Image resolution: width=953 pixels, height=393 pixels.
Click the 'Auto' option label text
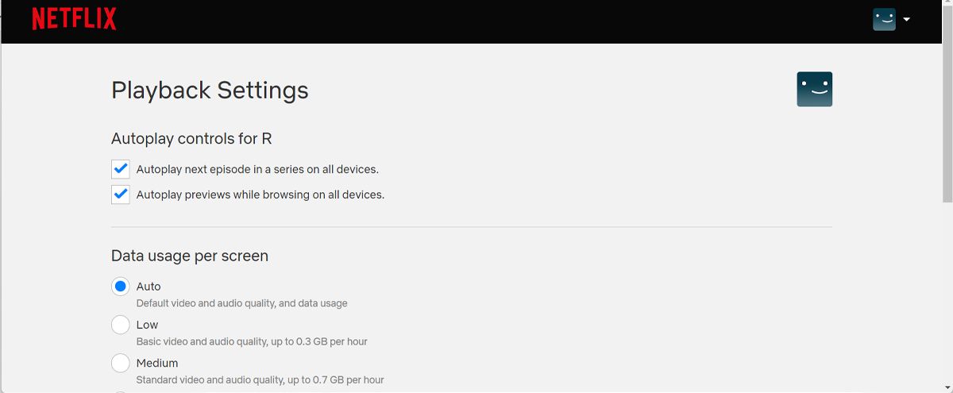(x=149, y=287)
